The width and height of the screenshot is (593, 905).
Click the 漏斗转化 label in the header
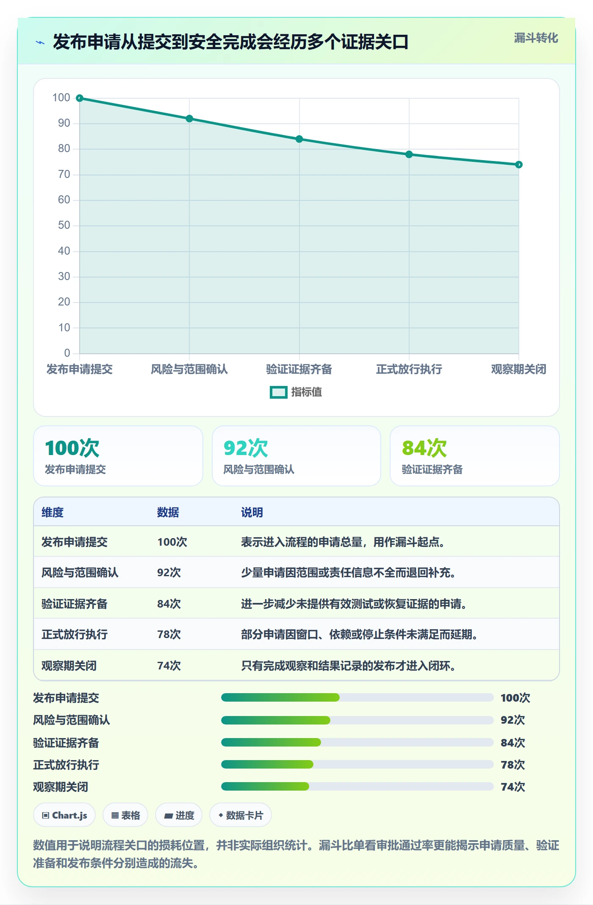point(536,38)
